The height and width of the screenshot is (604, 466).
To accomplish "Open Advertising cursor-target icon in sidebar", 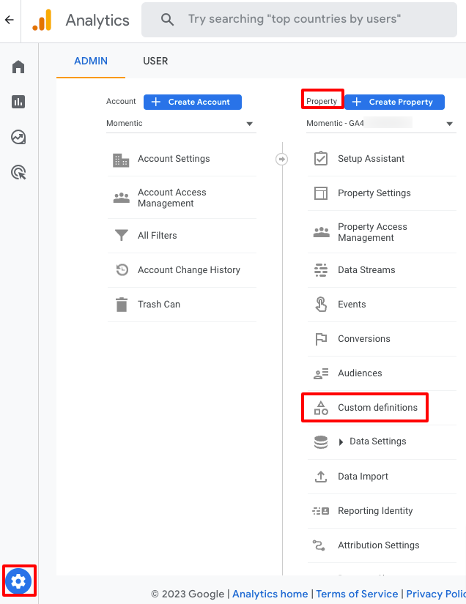I will click(18, 172).
